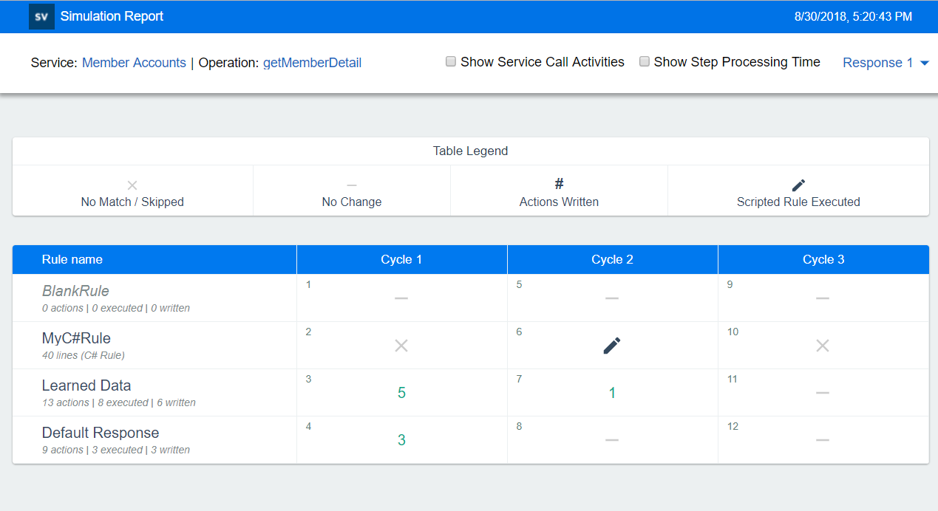Select the 5 actions written in Learned Data Cycle 1
Screen dimensions: 938x511
click(x=401, y=393)
